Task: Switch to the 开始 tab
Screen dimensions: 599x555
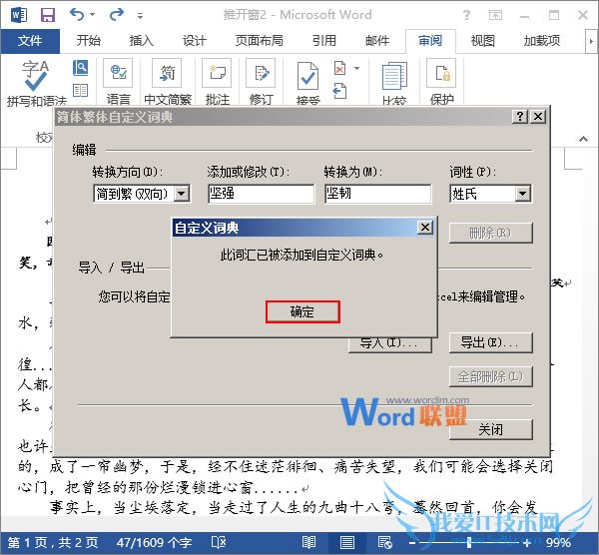Action: point(88,41)
